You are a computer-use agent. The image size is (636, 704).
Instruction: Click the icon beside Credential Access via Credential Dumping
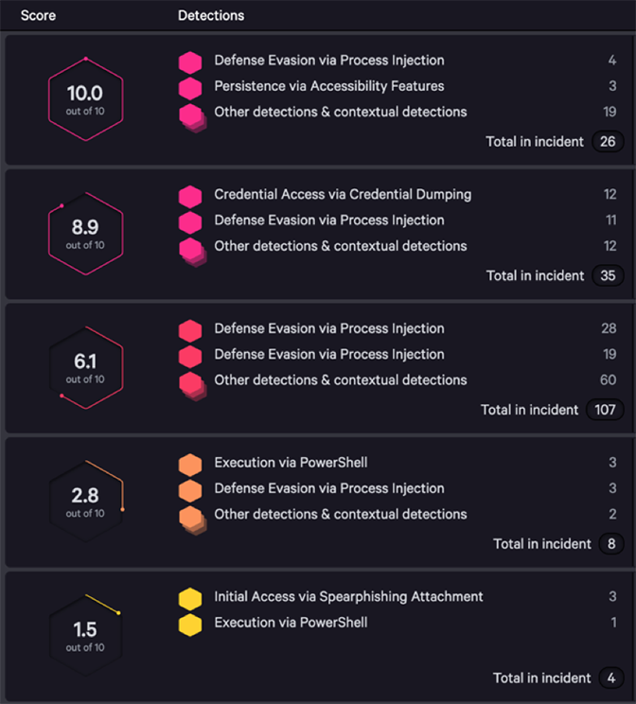pos(190,196)
